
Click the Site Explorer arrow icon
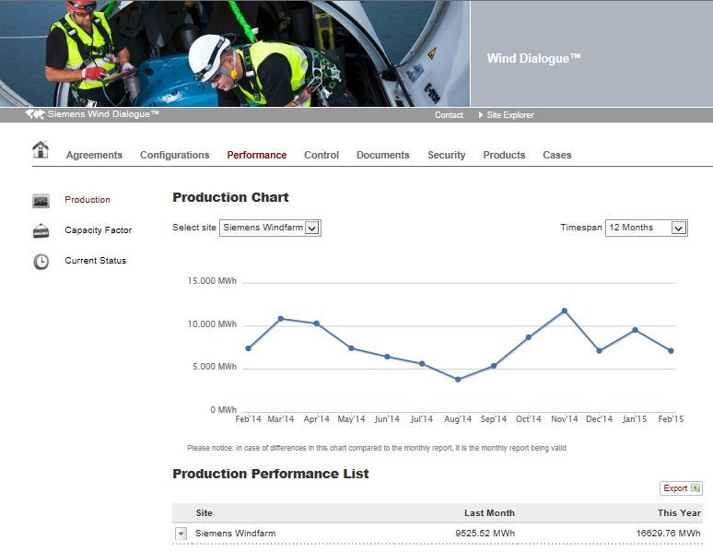pyautogui.click(x=481, y=114)
